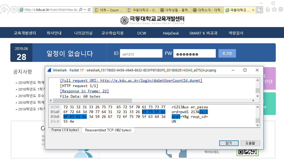Open the 나의강의실 menu
Image resolution: width=284 pixels, height=159 pixels.
pos(83,33)
